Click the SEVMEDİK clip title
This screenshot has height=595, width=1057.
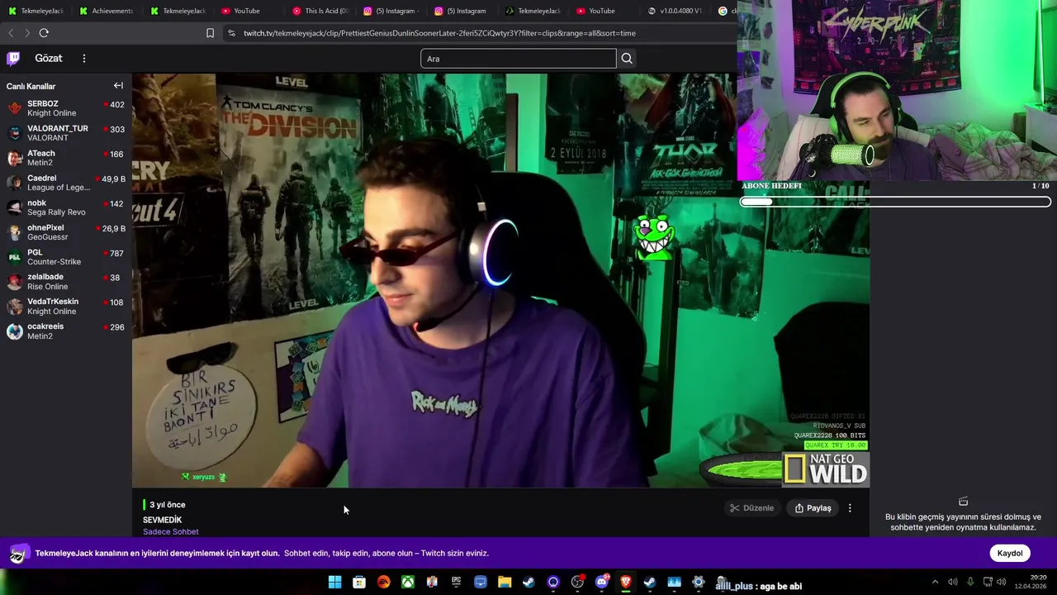[162, 520]
